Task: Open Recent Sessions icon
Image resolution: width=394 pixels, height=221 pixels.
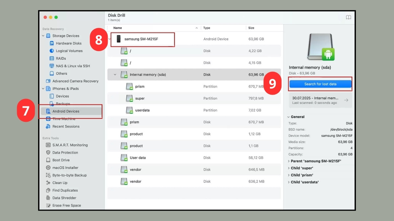Action: pyautogui.click(x=48, y=126)
